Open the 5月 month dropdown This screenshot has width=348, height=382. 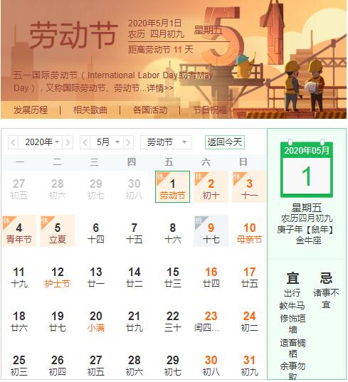coord(107,142)
